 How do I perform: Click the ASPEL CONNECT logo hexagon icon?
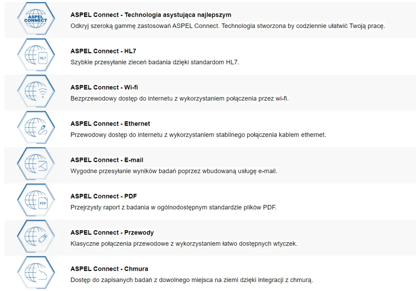pyautogui.click(x=36, y=19)
